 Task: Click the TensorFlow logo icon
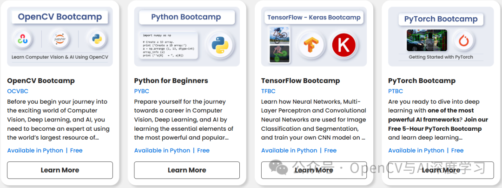pos(310,45)
